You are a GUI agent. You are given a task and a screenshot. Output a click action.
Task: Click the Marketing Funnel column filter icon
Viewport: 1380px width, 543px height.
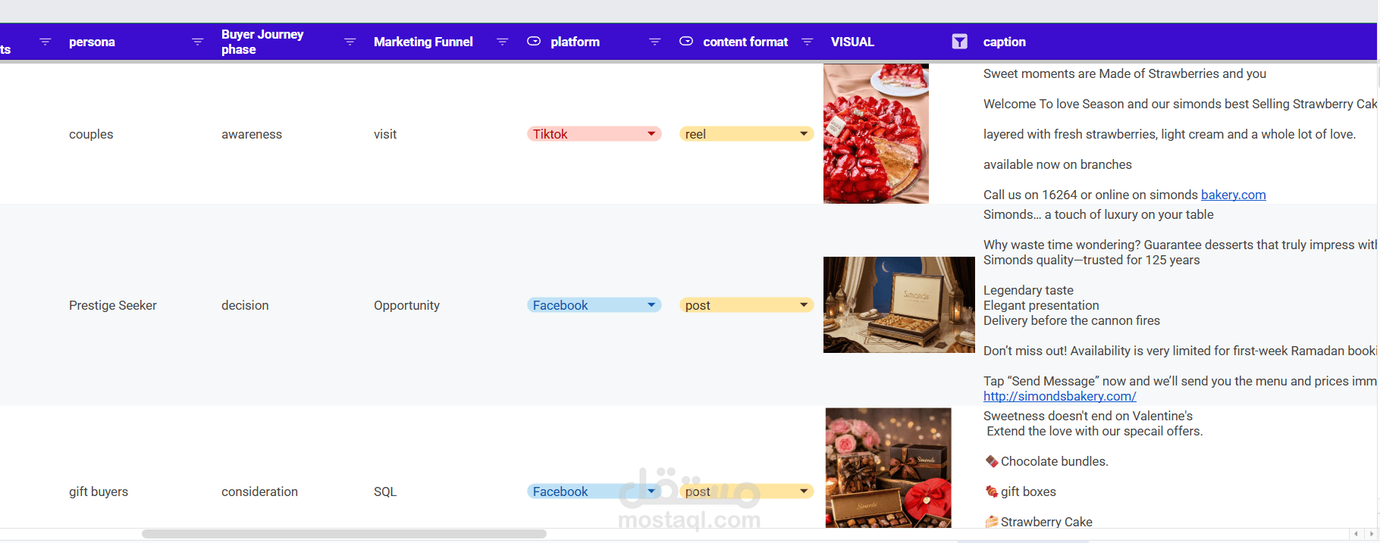coord(502,42)
